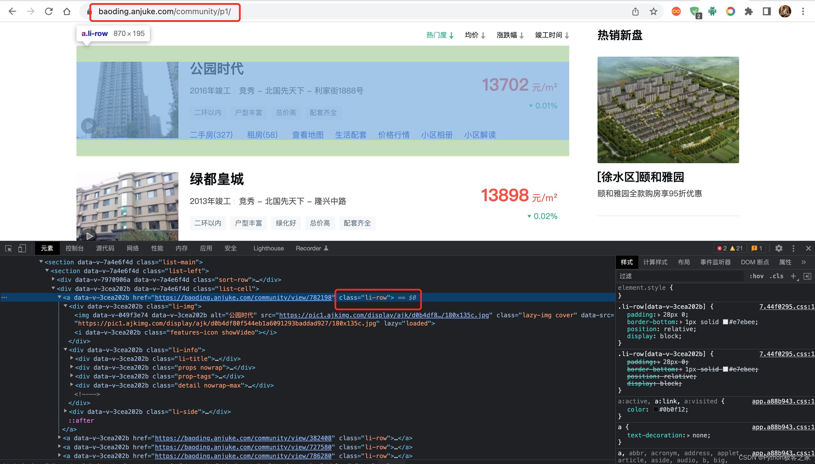Open the browser home page
815x464 pixels.
[67, 11]
